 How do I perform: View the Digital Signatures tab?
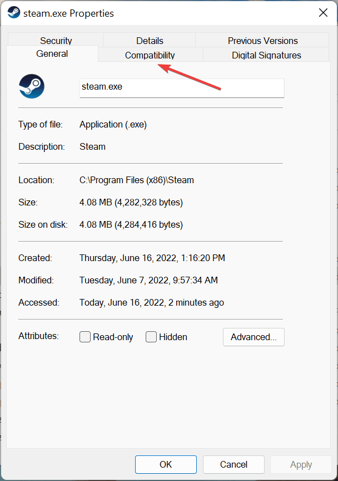coord(266,55)
